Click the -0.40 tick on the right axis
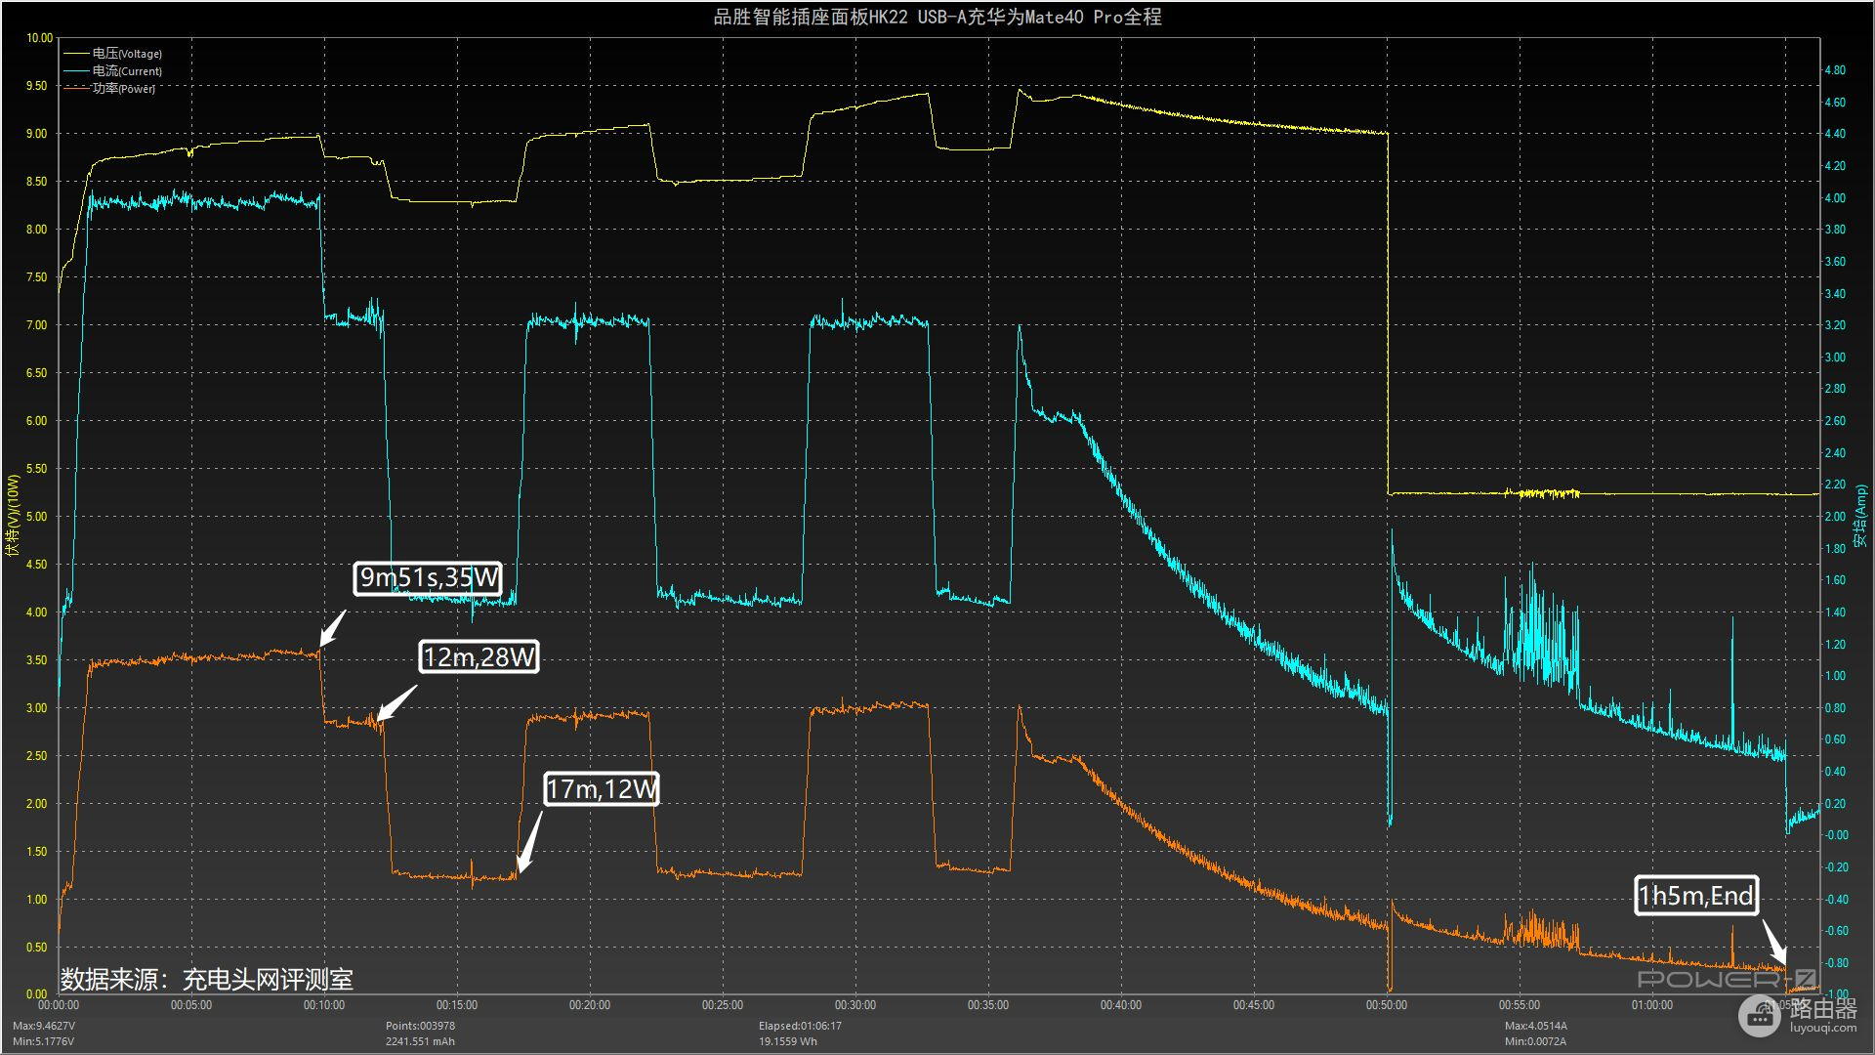This screenshot has height=1055, width=1875. pos(1835,900)
